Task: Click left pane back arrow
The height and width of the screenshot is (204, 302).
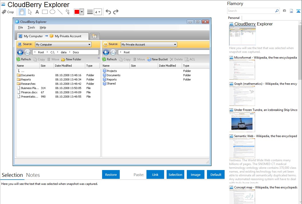Action: 20,52
